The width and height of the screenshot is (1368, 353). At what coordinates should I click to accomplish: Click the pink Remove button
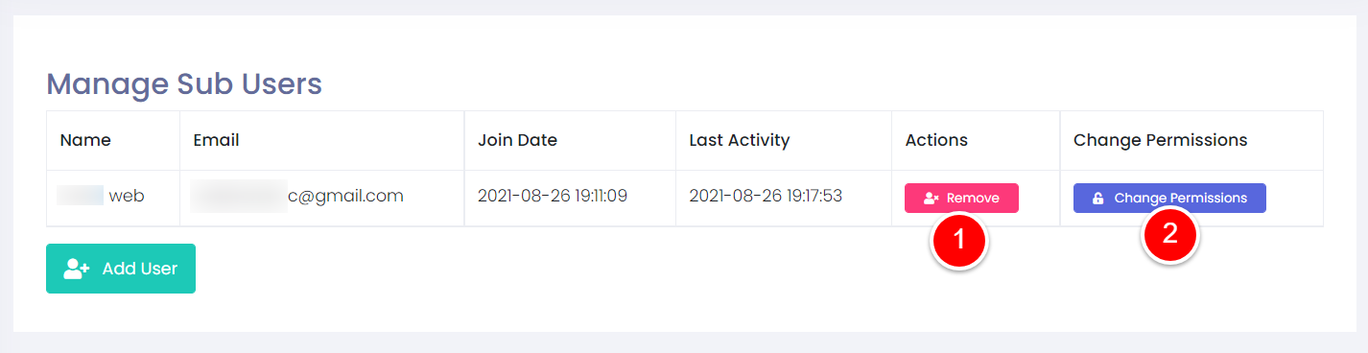tap(961, 198)
